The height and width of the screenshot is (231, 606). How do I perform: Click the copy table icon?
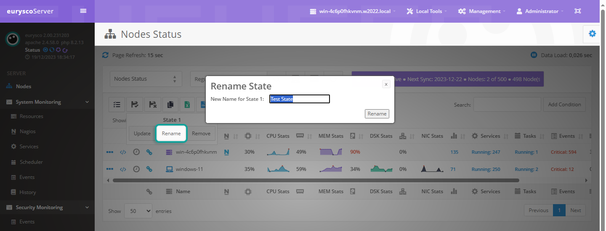[x=170, y=105]
